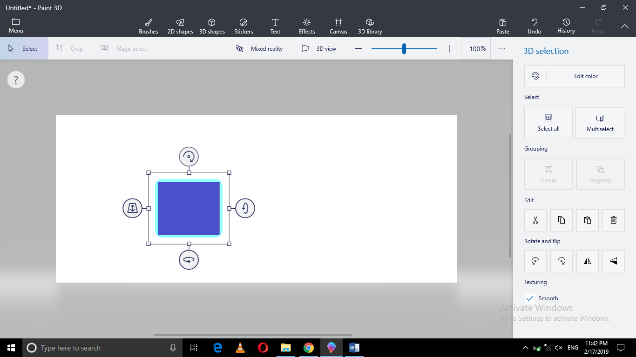Open more zoom options with the ellipsis
636x357 pixels.
coord(502,48)
